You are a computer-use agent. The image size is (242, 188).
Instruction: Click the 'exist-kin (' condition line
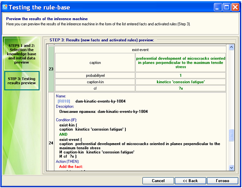(x=68, y=125)
